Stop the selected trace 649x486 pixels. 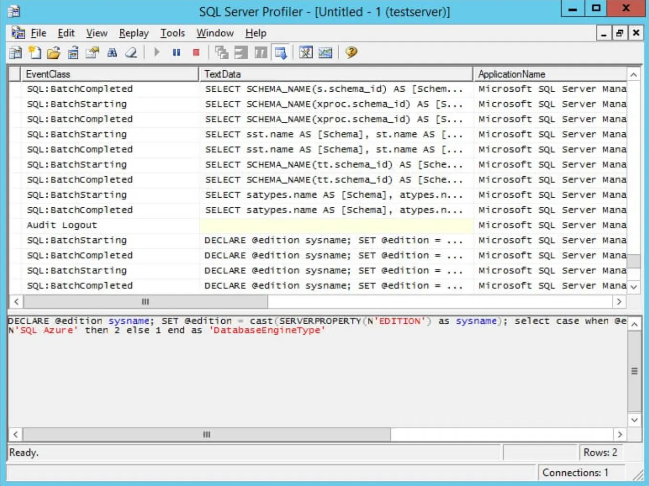click(195, 53)
